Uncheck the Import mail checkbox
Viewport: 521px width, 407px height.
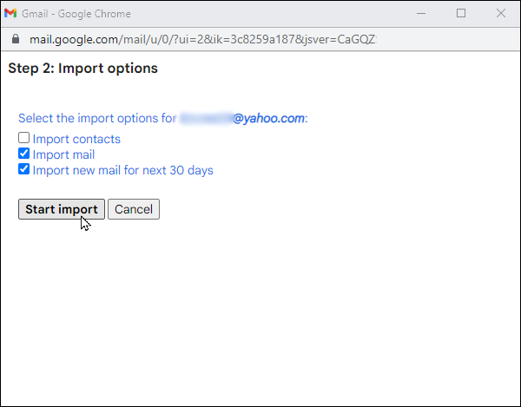pyautogui.click(x=24, y=154)
